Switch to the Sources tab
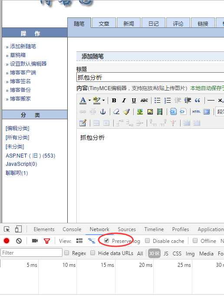This screenshot has width=224, height=299. (x=127, y=229)
